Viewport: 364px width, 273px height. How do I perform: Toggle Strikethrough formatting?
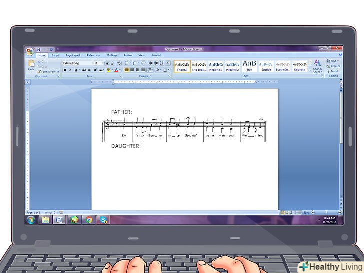point(84,70)
